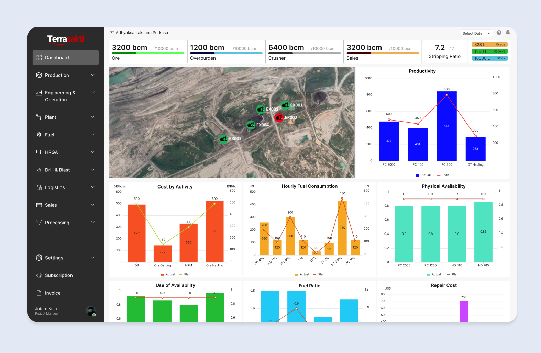This screenshot has height=353, width=541.
Task: Click the EX002 red excavator marker
Action: tap(279, 118)
